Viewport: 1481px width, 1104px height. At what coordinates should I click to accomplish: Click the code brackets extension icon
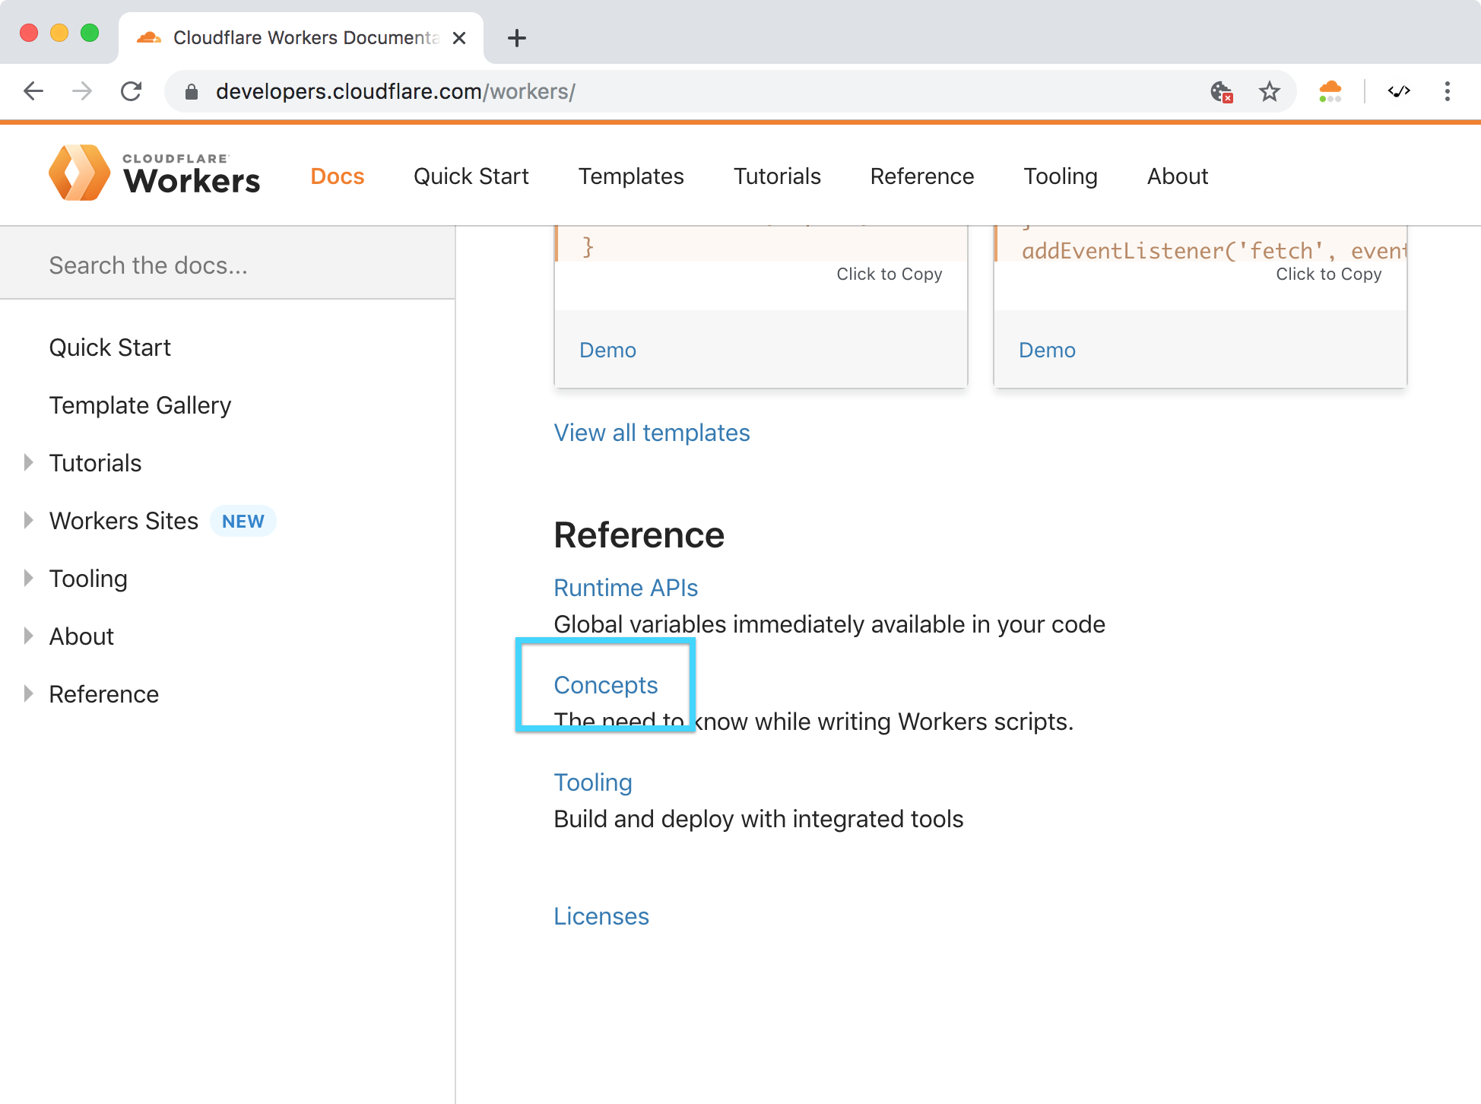1400,91
